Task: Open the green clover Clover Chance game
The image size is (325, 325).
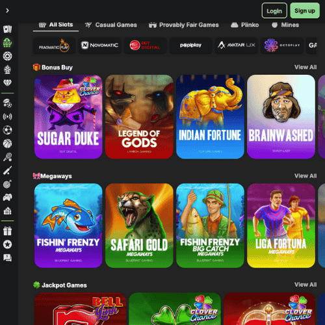Action: tap(175, 309)
